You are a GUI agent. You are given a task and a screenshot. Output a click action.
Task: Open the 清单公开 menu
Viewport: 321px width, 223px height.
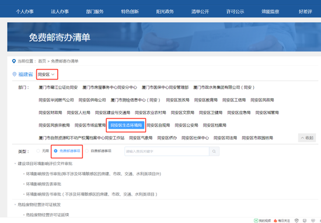click(x=200, y=12)
